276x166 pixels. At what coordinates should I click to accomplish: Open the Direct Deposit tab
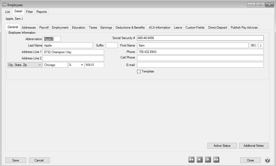pos(218,28)
